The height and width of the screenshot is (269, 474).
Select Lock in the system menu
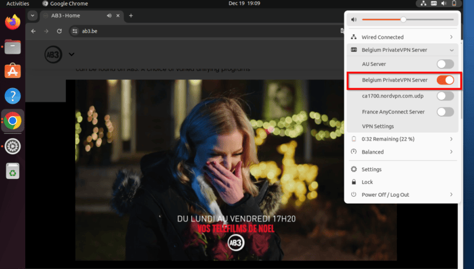[x=367, y=182]
